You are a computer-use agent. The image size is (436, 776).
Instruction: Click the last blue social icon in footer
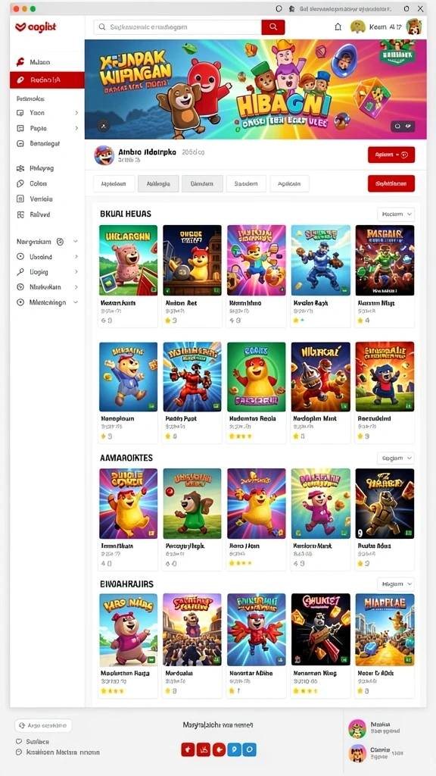pos(250,749)
